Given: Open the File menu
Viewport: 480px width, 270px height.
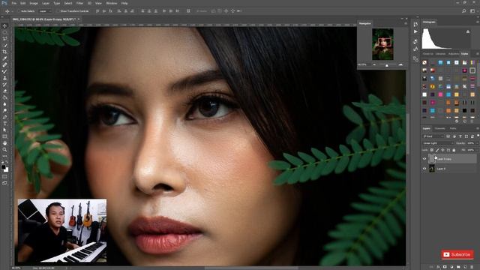Looking at the screenshot, I should coord(13,3).
